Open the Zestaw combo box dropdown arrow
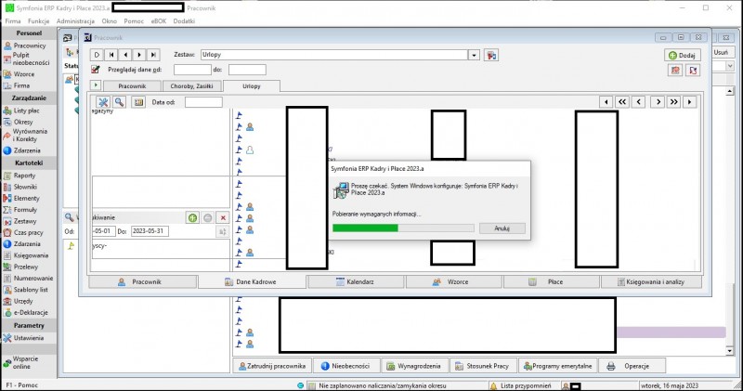The image size is (743, 391). (474, 55)
